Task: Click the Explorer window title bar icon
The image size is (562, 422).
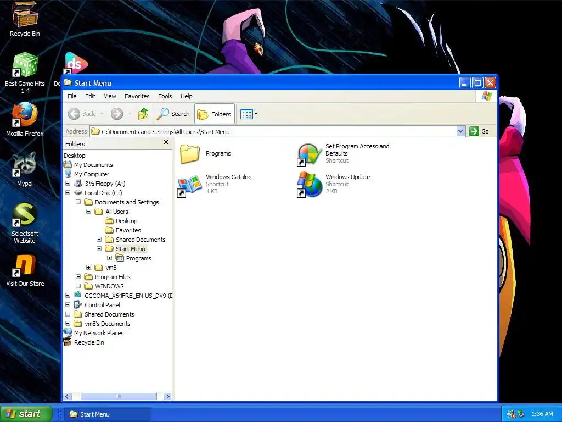Action: (68, 82)
